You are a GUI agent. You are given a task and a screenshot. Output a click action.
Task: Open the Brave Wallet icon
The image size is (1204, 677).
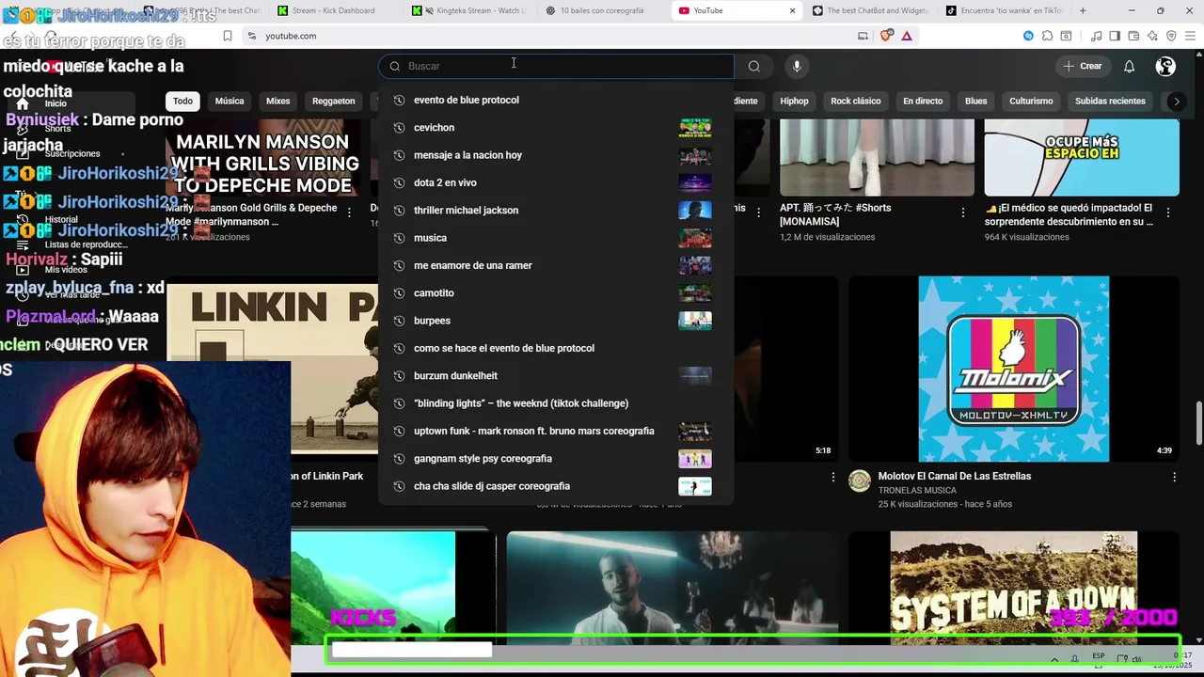pyautogui.click(x=1133, y=36)
